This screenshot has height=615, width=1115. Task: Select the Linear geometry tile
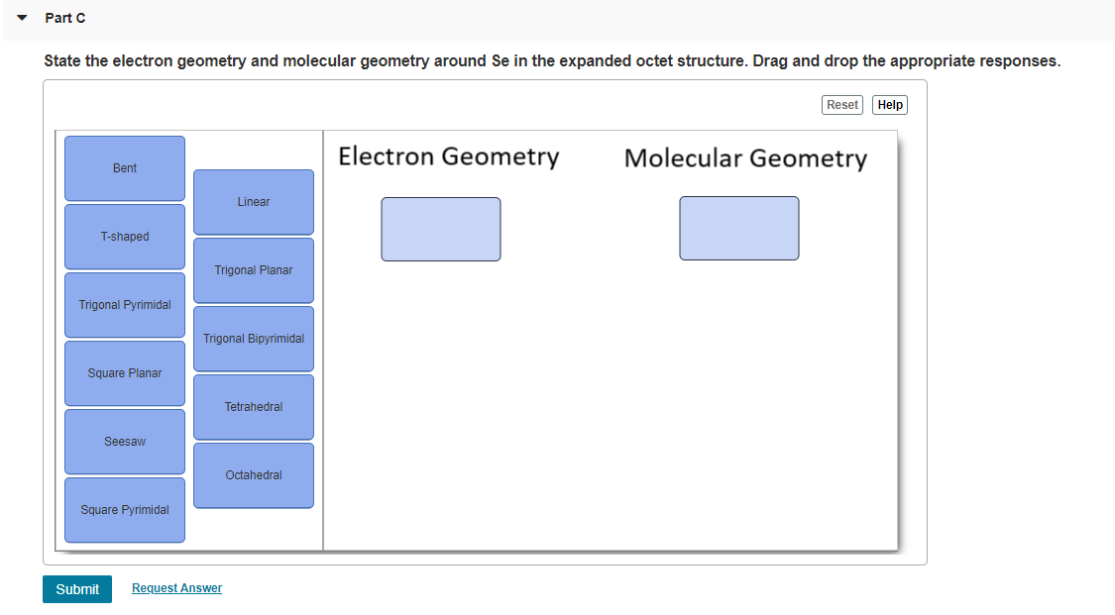pyautogui.click(x=253, y=201)
